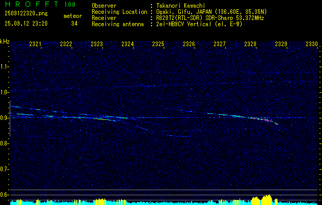
Task: Click the 25.09.12 23:20 timestamp
Action: click(26, 24)
